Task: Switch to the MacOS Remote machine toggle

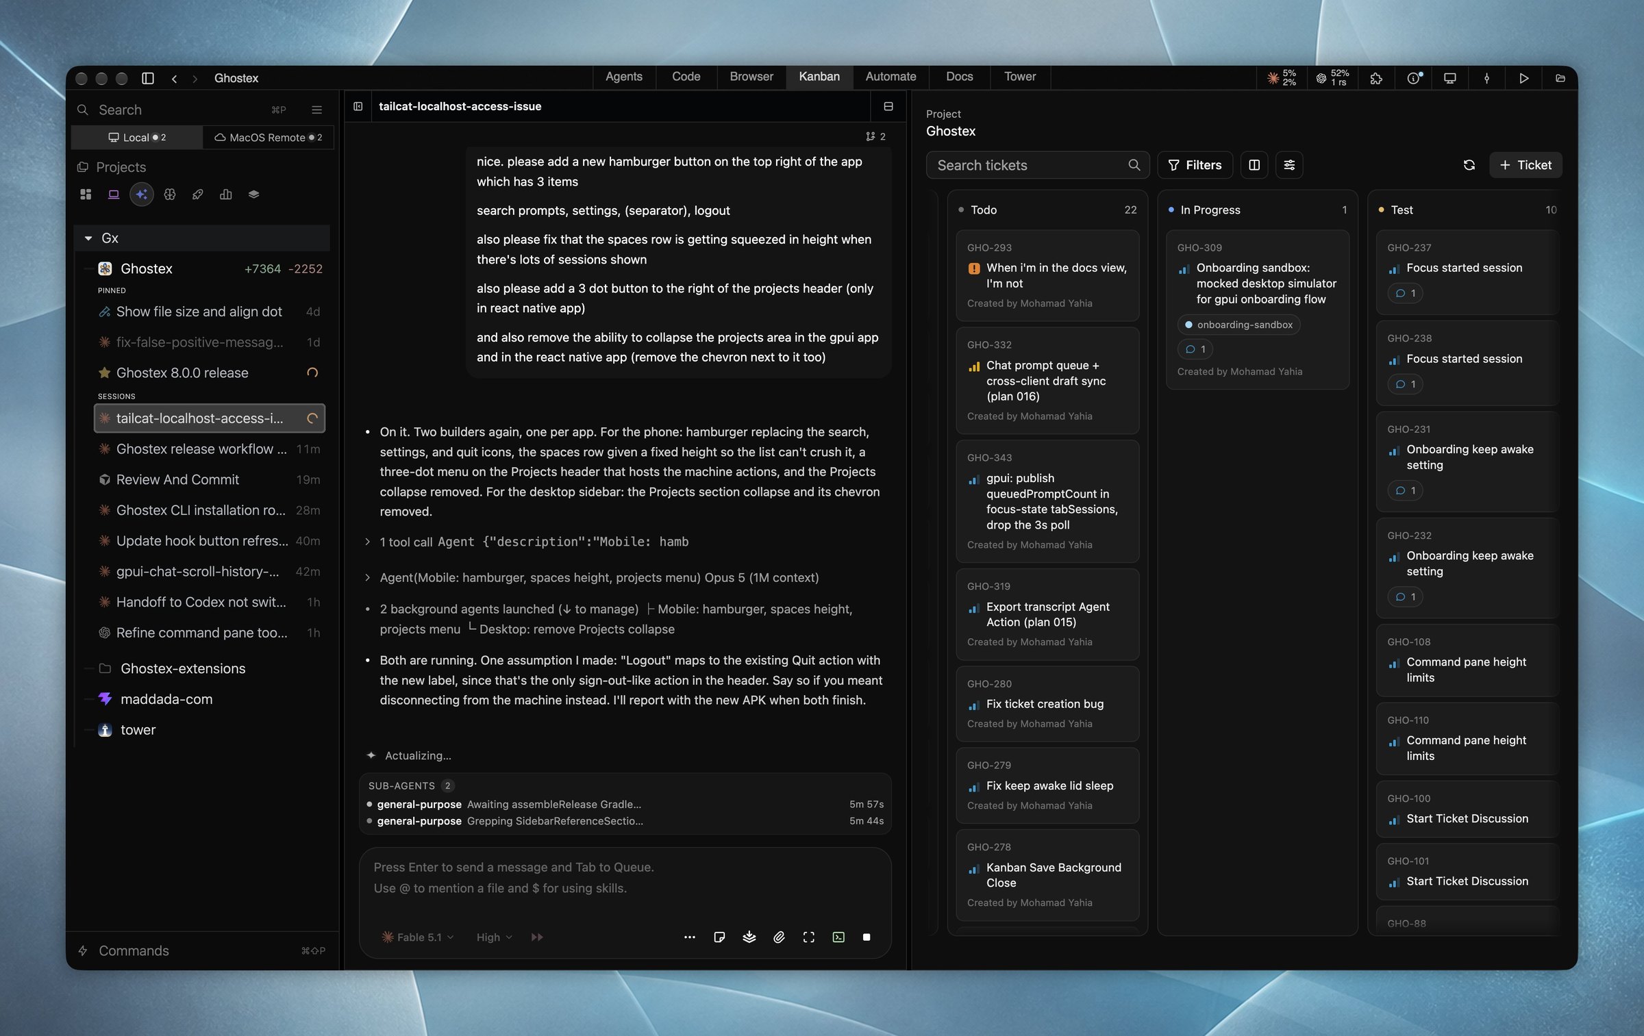Action: [x=268, y=137]
